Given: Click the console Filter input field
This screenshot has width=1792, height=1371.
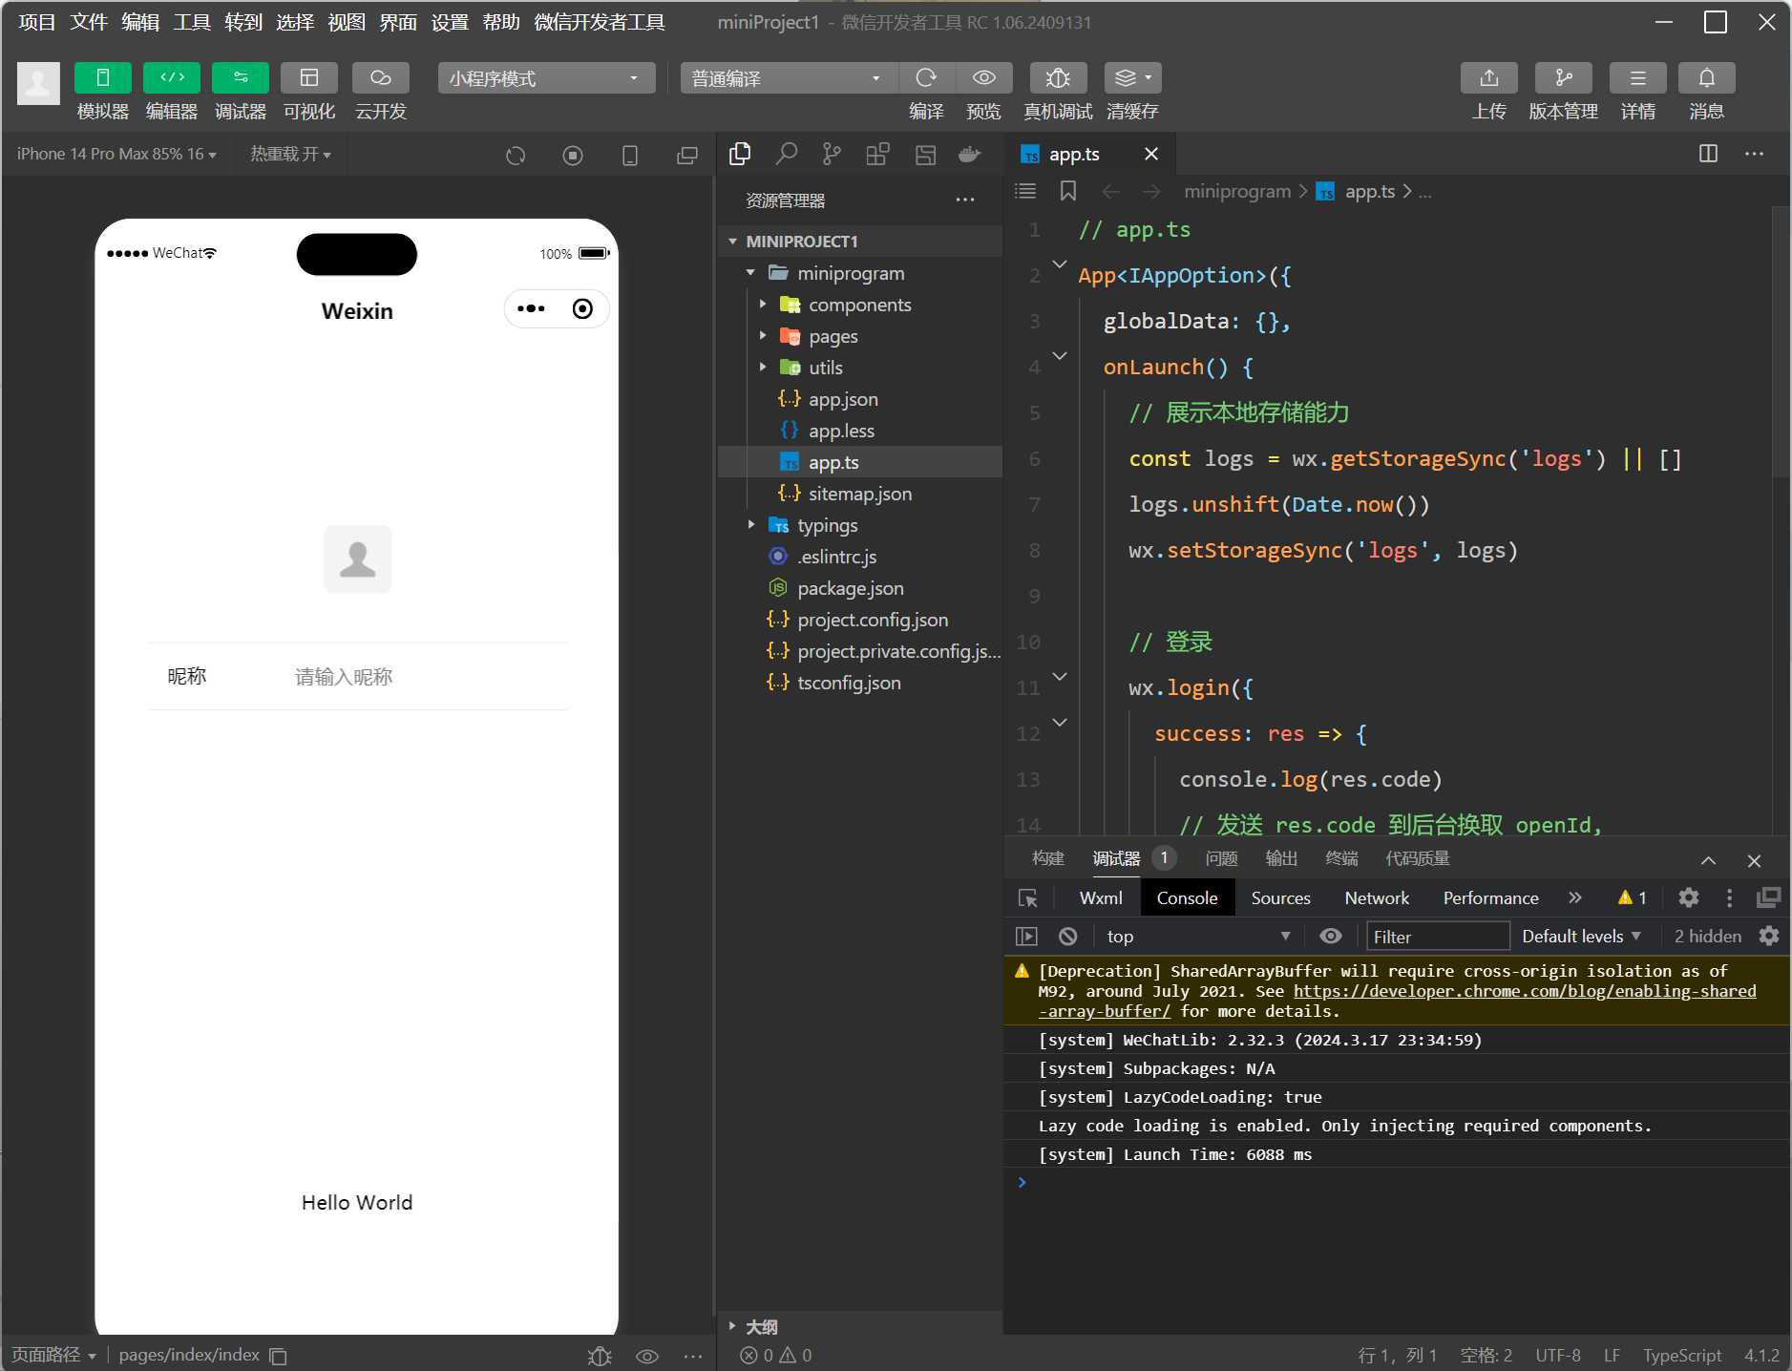Looking at the screenshot, I should pyautogui.click(x=1438, y=937).
